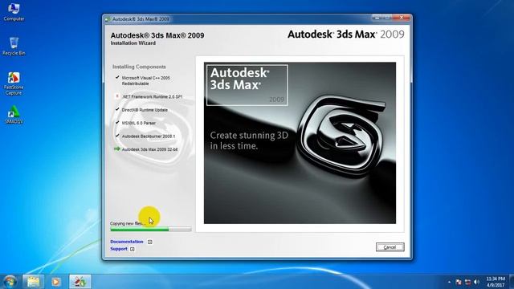Open the Documentation link

pos(127,242)
